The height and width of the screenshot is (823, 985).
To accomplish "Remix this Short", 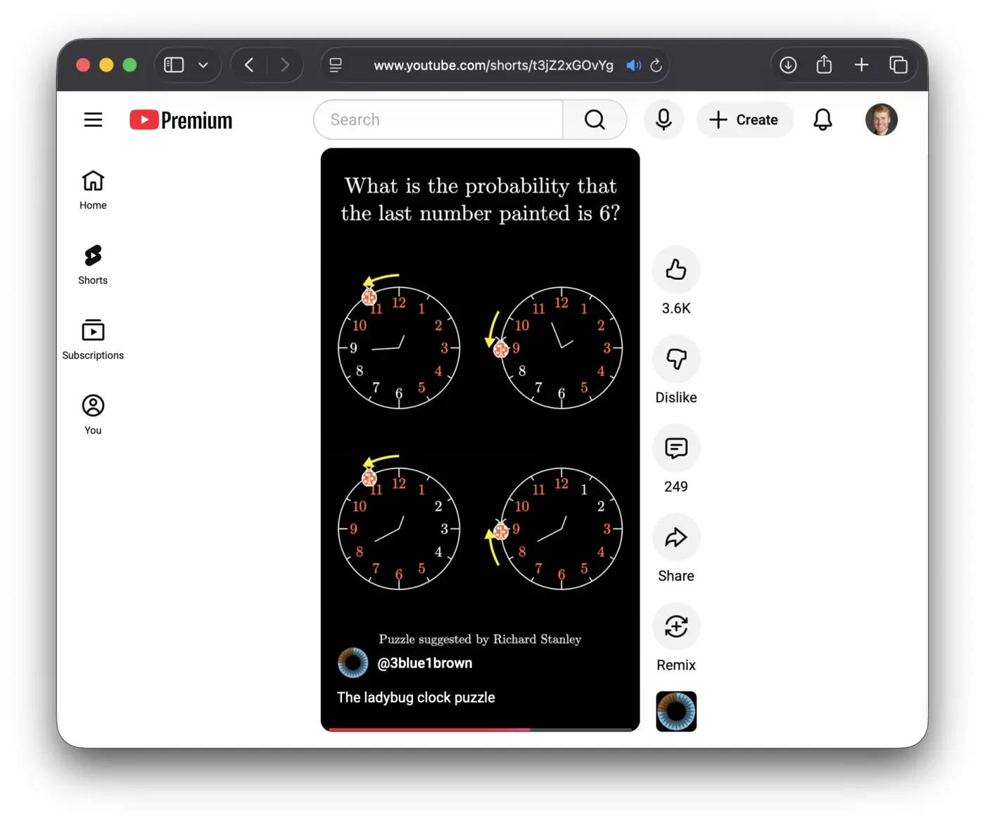I will pyautogui.click(x=675, y=626).
